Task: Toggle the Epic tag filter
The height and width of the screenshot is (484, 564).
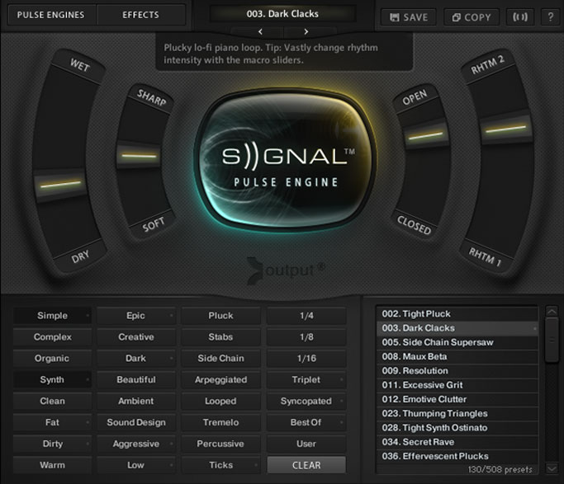Action: click(136, 316)
